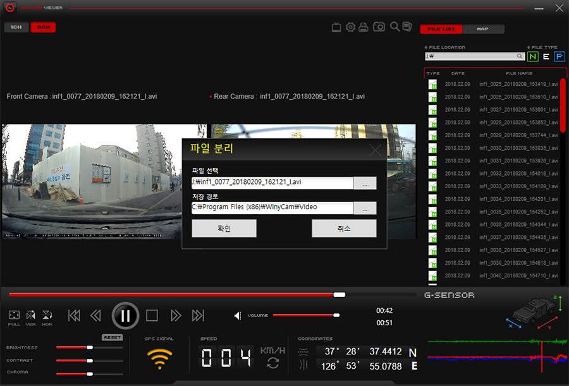Screen dimensions: 569x386
Task: Toggle the km/h speed unit switch icon
Action: point(273,363)
